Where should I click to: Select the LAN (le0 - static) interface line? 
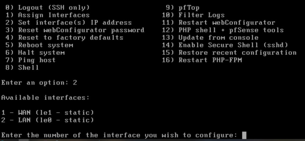pyautogui.click(x=48, y=120)
